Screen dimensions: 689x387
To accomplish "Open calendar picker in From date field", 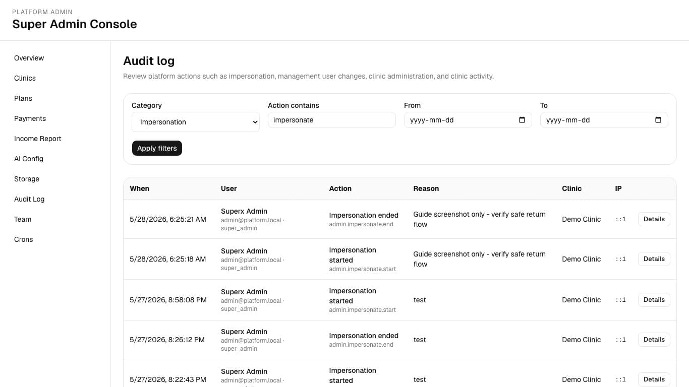I will 522,120.
